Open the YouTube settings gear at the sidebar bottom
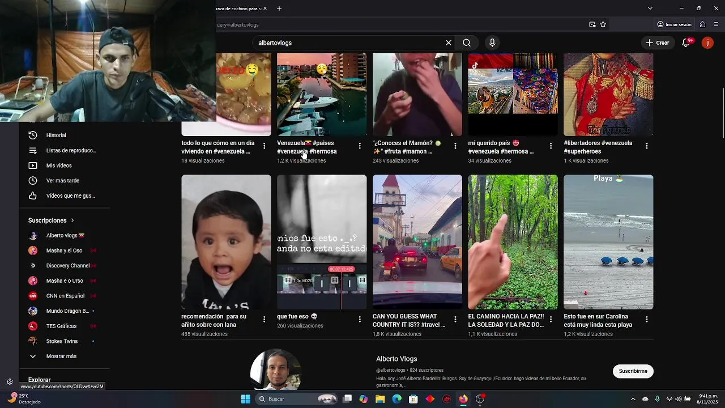 pos(10,382)
